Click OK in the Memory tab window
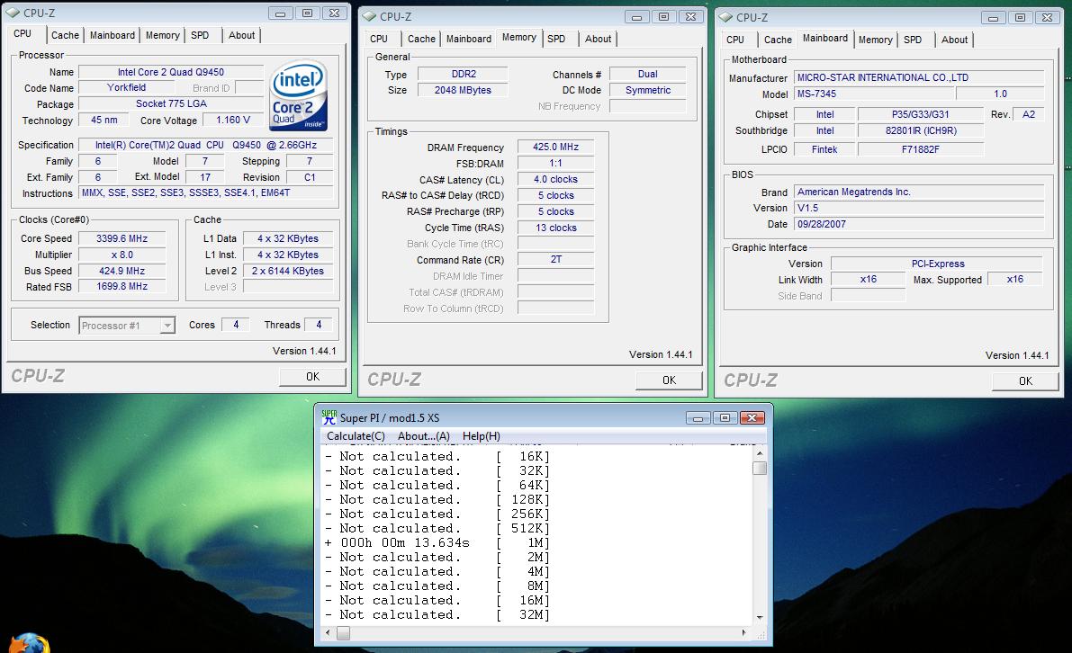The width and height of the screenshot is (1072, 653). pos(669,380)
